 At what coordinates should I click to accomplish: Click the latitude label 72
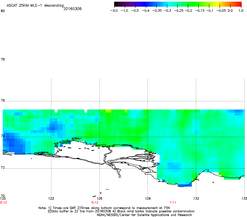3,167
